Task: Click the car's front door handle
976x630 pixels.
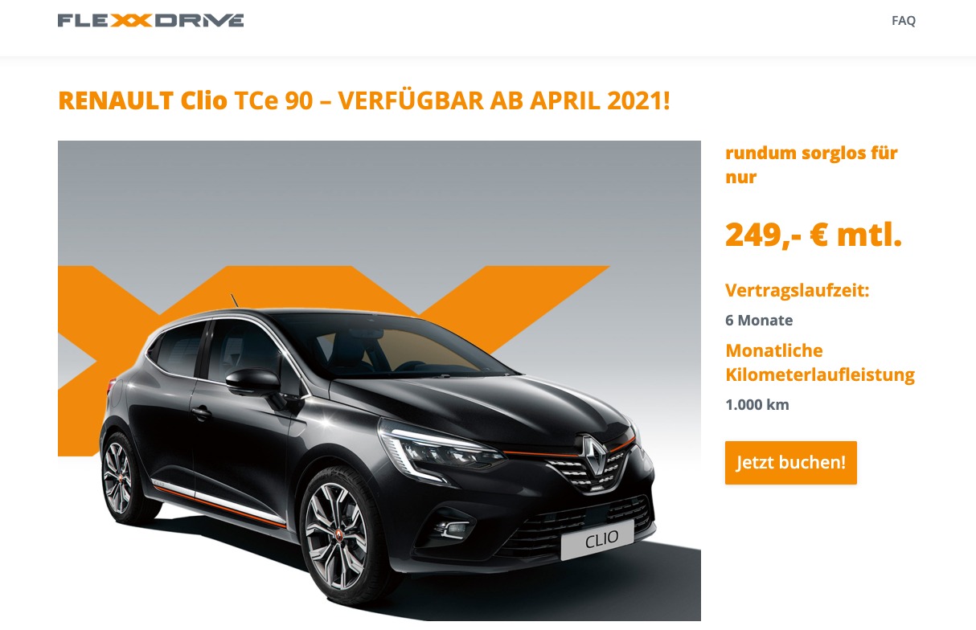Action: tap(201, 412)
